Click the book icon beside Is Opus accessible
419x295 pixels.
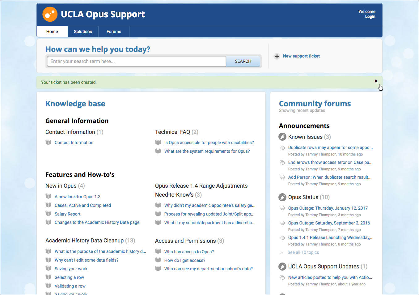click(158, 143)
